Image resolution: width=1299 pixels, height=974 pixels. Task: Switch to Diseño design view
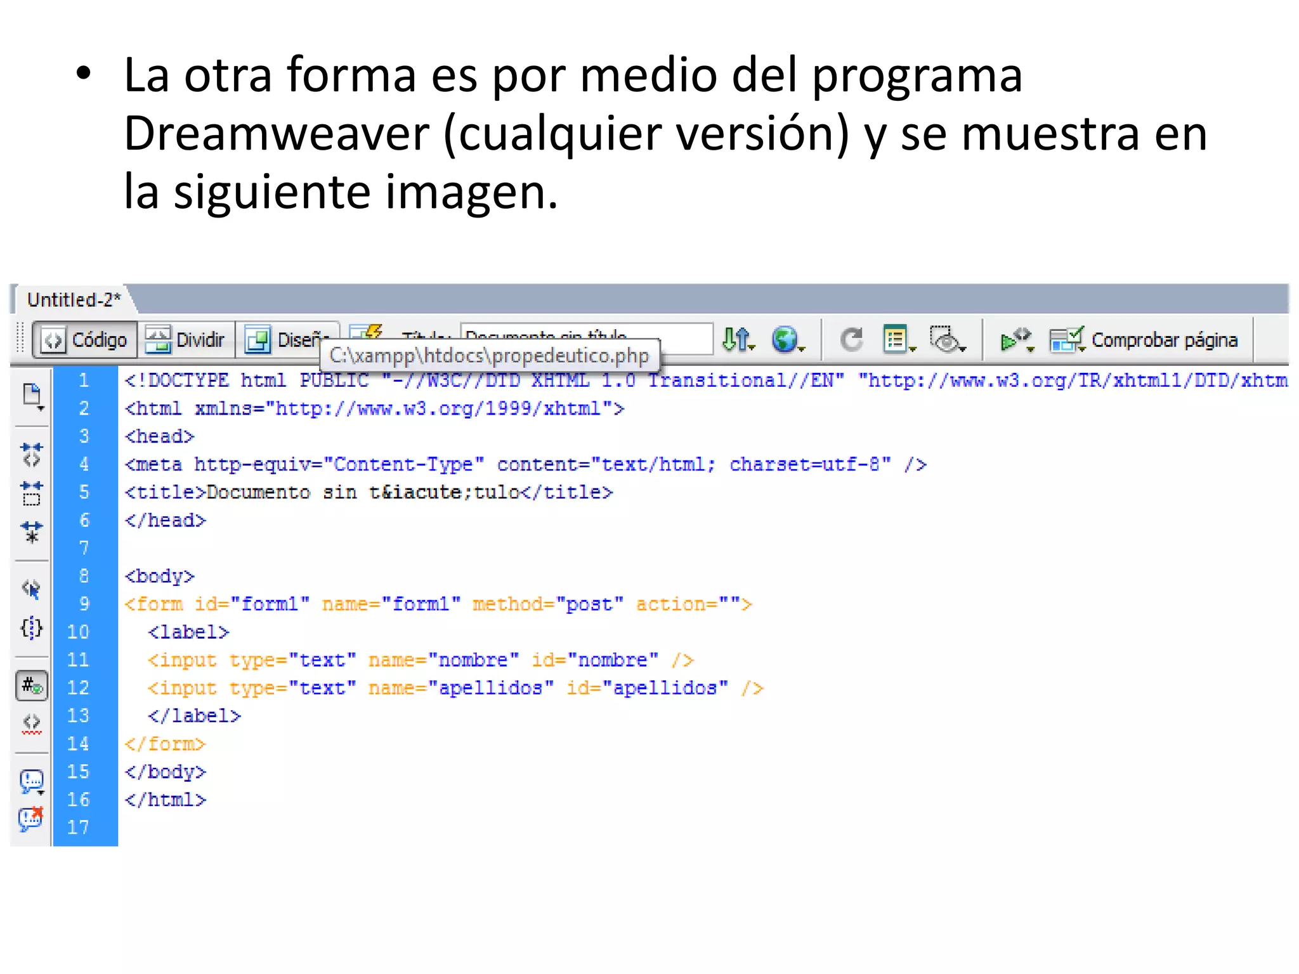[287, 340]
